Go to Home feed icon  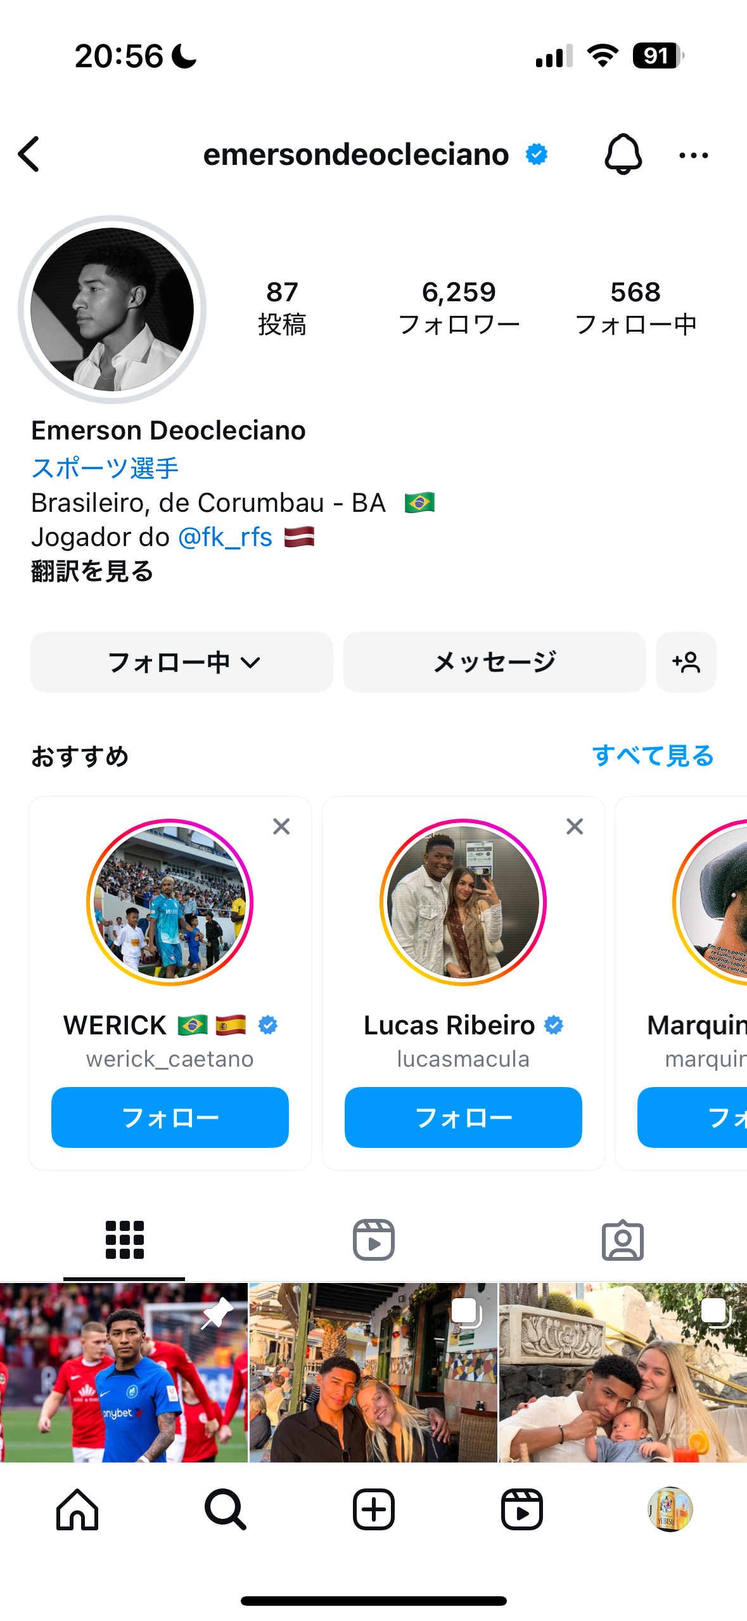tap(77, 1509)
